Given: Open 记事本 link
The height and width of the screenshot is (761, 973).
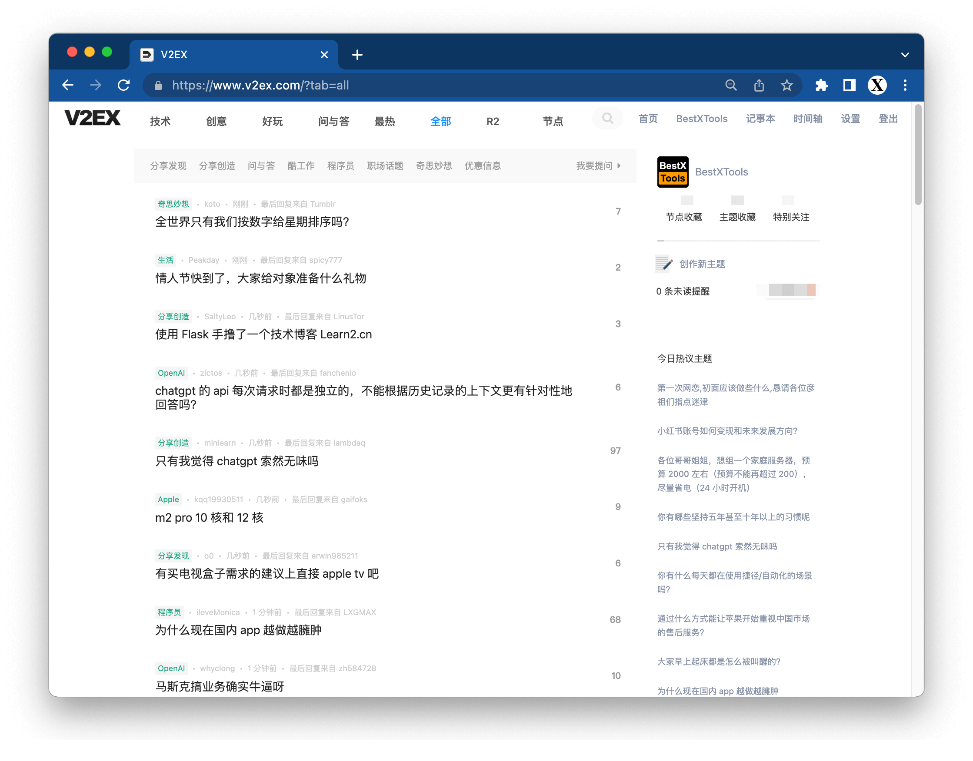Looking at the screenshot, I should point(760,119).
